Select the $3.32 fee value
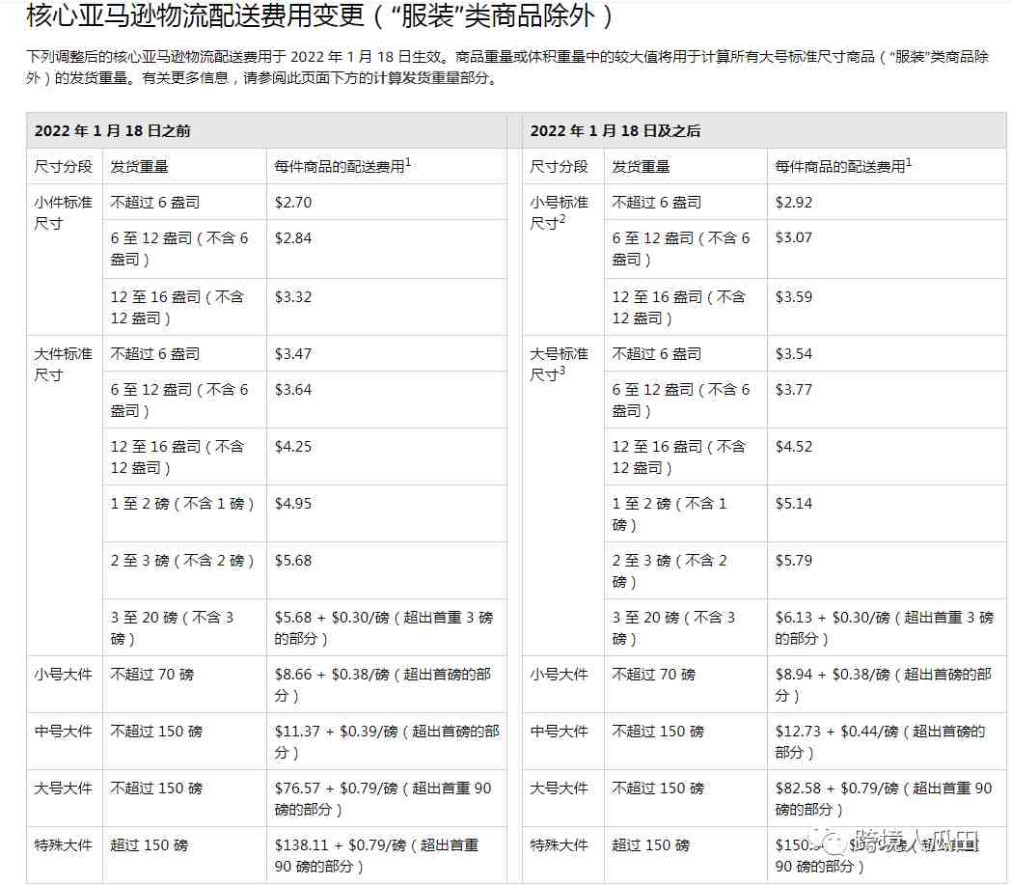This screenshot has width=1011, height=885. pyautogui.click(x=293, y=296)
